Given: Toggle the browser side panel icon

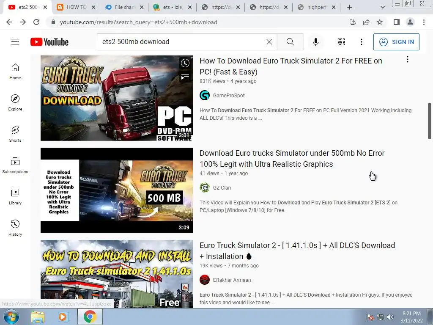Looking at the screenshot, I should (397, 22).
